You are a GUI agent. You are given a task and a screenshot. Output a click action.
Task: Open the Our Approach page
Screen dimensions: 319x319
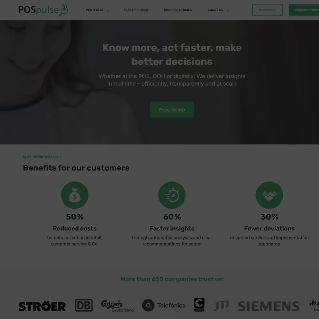pos(136,10)
